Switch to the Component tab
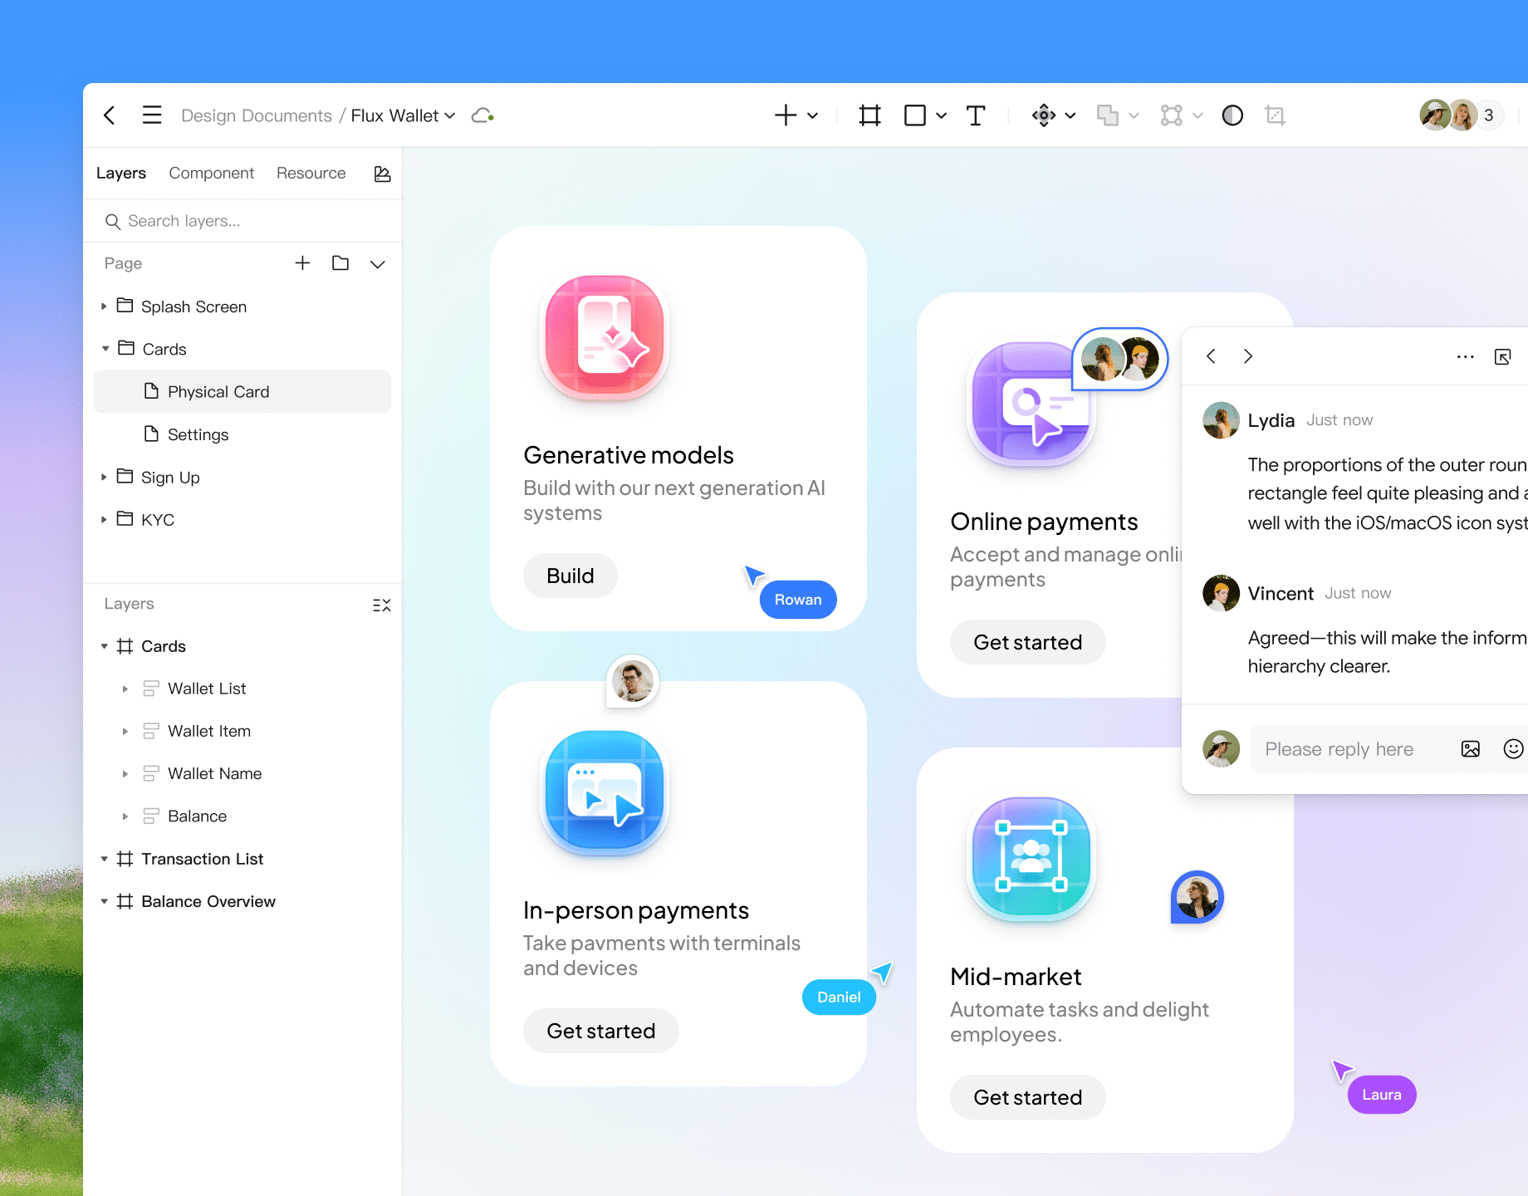 click(x=212, y=173)
